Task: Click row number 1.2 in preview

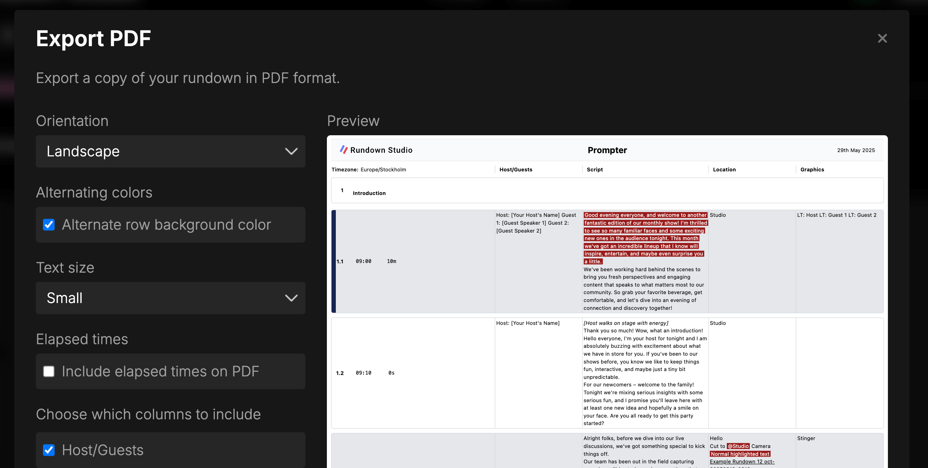Action: tap(340, 373)
